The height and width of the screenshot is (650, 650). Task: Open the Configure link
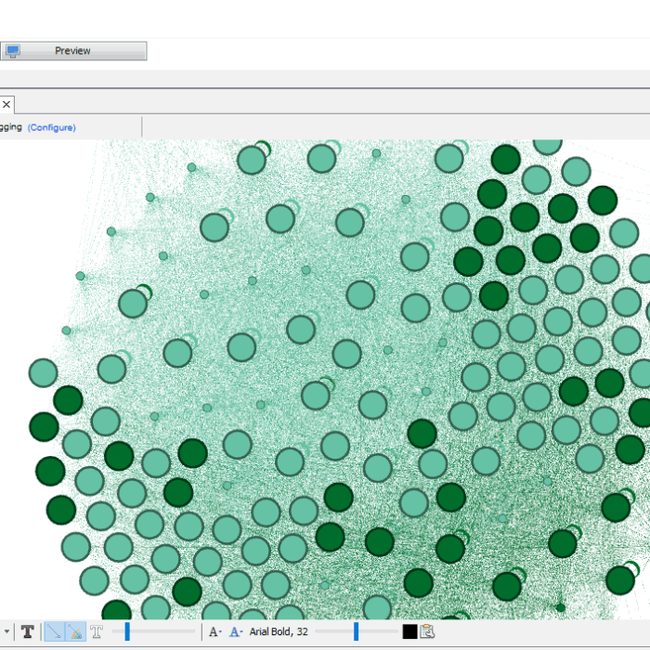(x=52, y=128)
